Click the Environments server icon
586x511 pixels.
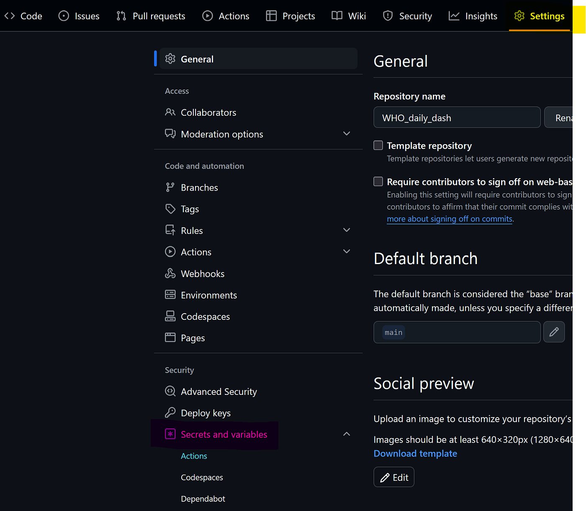click(x=170, y=295)
